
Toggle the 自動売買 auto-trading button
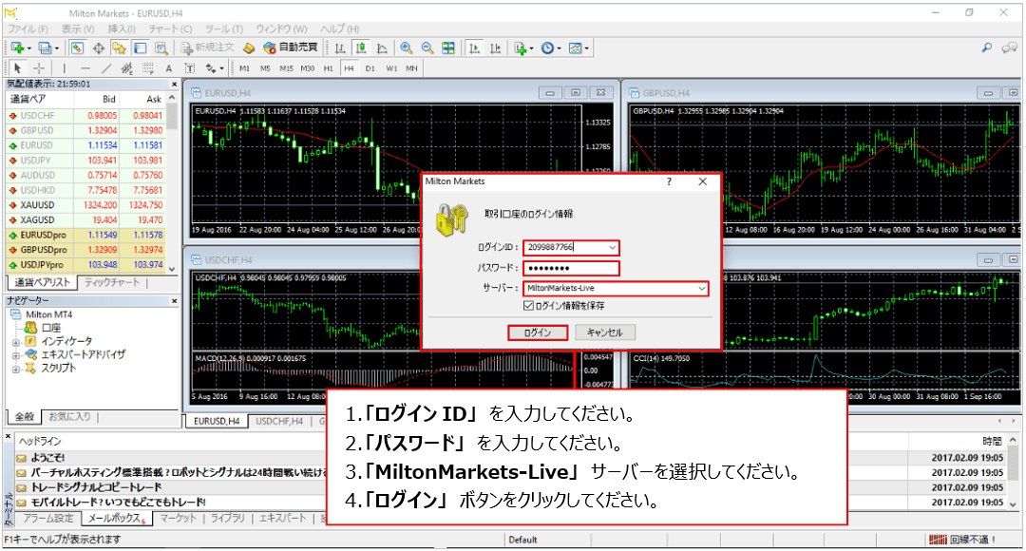(291, 47)
